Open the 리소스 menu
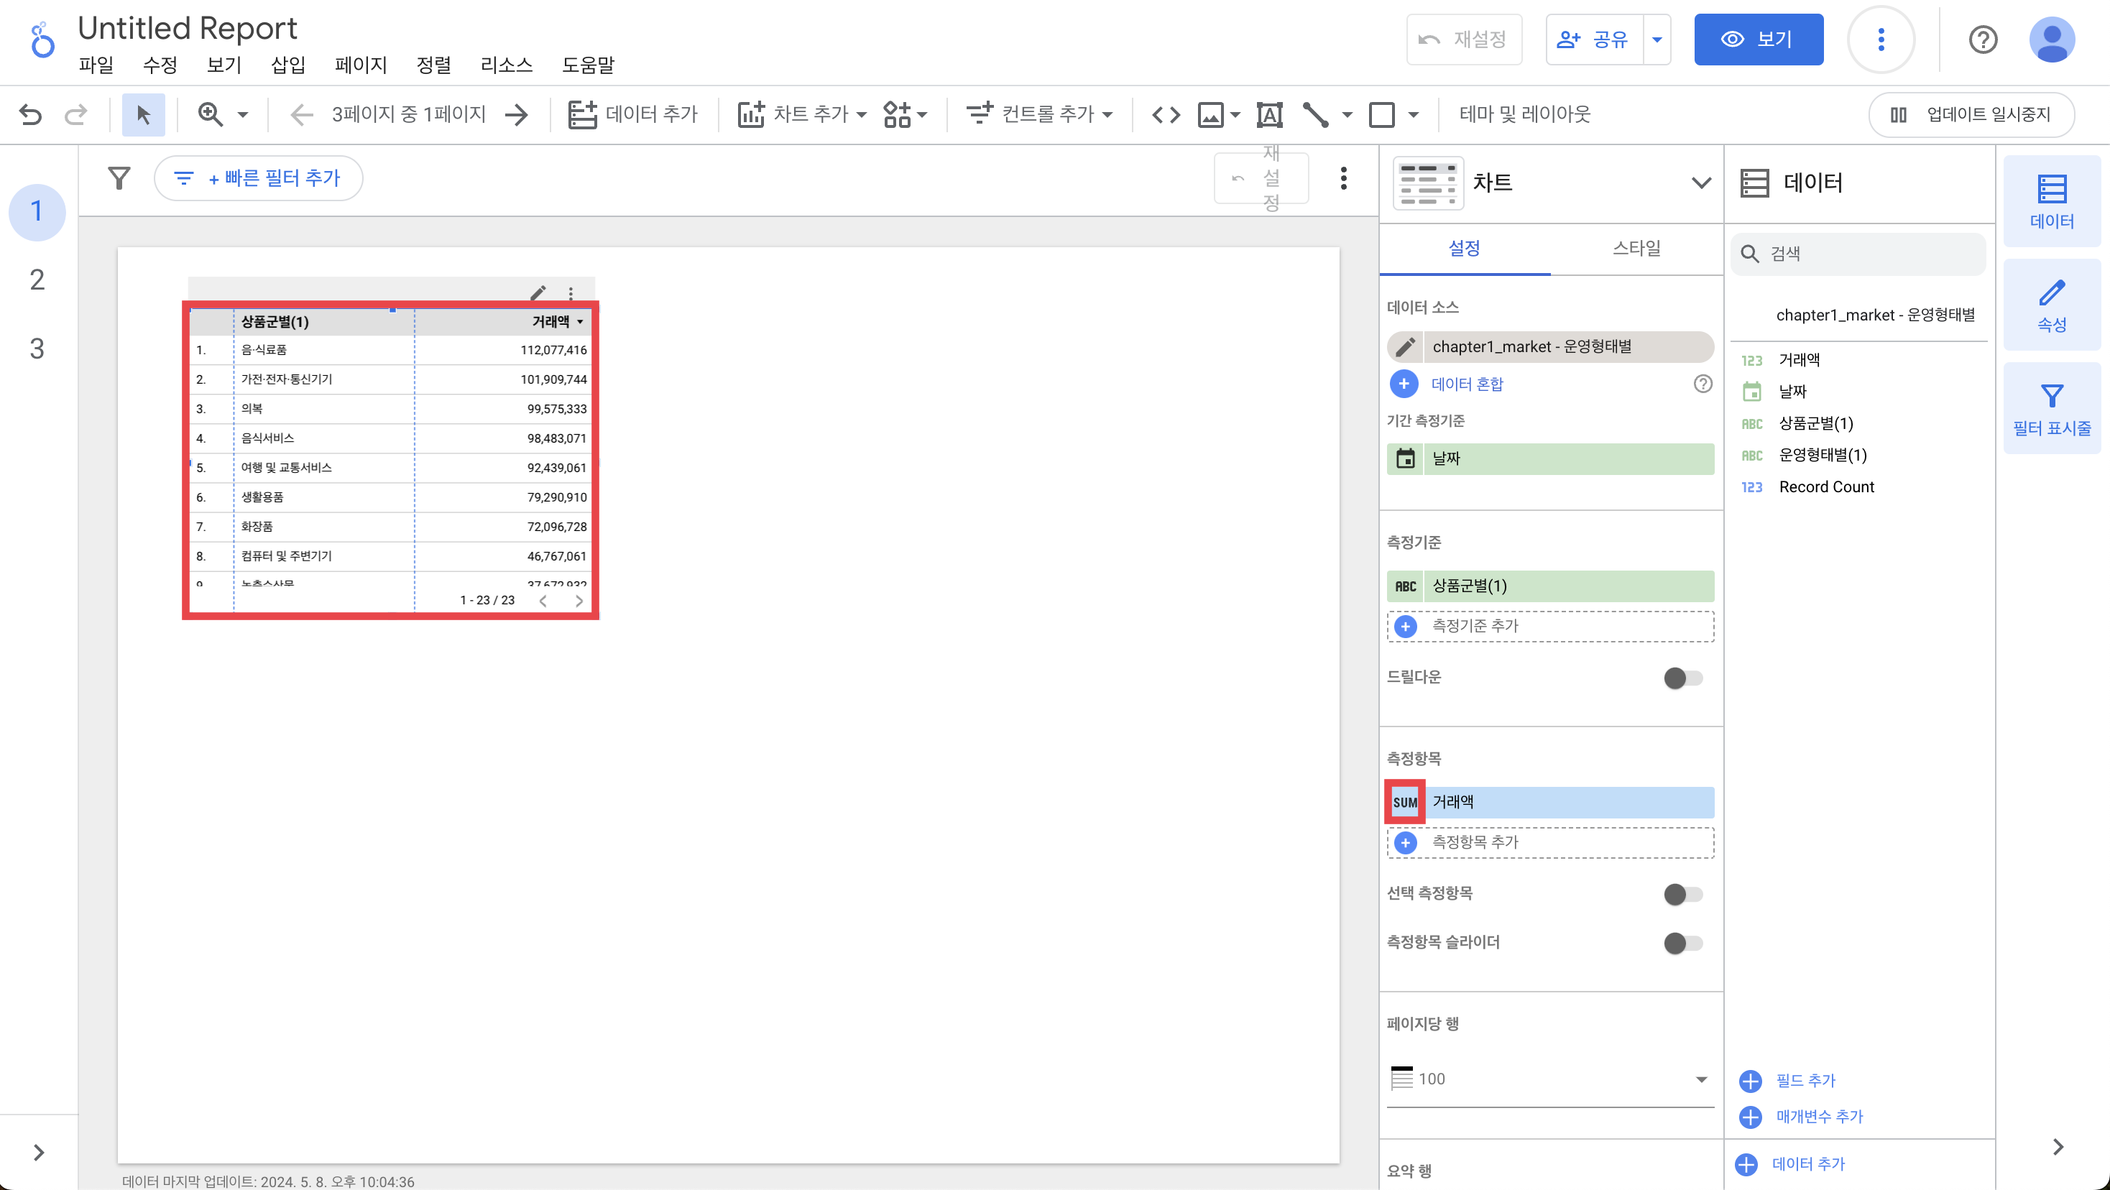The image size is (2110, 1190). coord(506,65)
